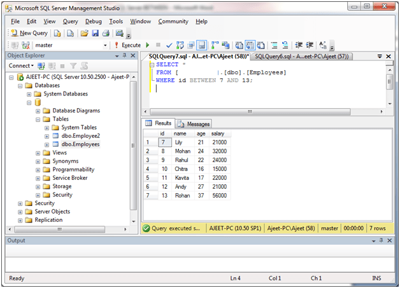Click the New Query toolbar button
This screenshot has height=288, width=400.
29,33
